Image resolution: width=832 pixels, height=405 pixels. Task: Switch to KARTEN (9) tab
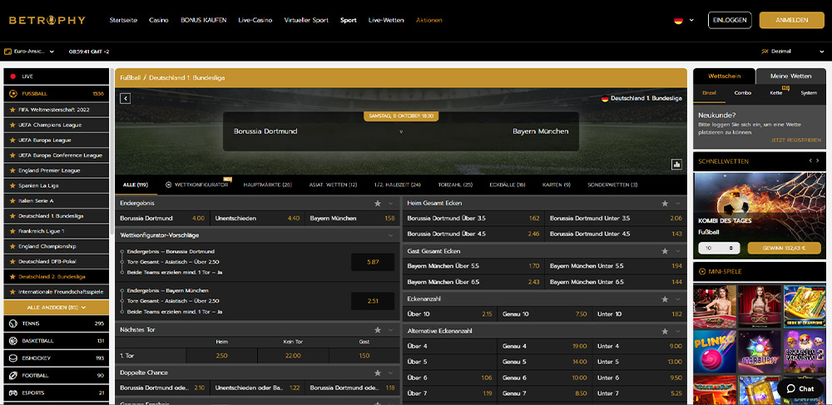[x=557, y=185]
